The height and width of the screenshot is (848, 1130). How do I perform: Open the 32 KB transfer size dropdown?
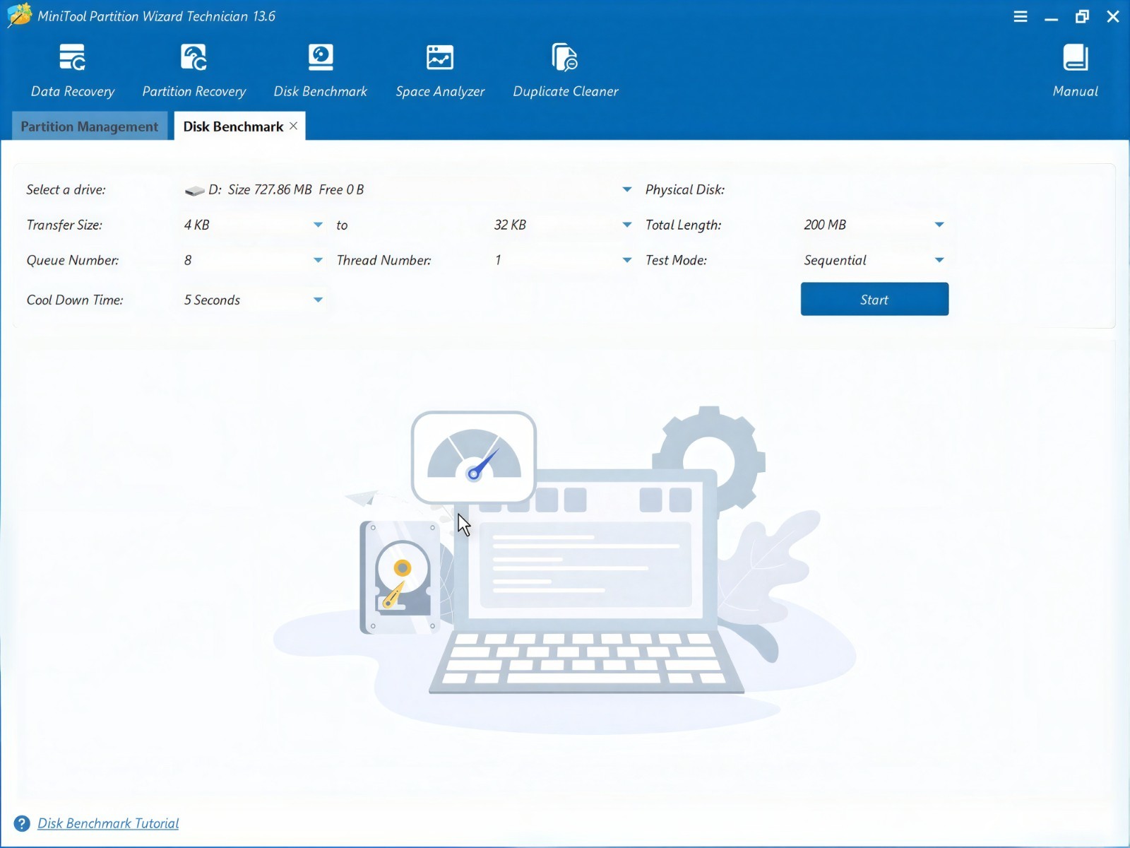click(x=626, y=225)
